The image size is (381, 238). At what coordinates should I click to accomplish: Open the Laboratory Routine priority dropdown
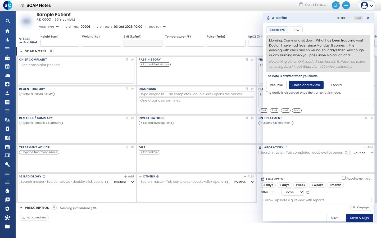(362, 153)
